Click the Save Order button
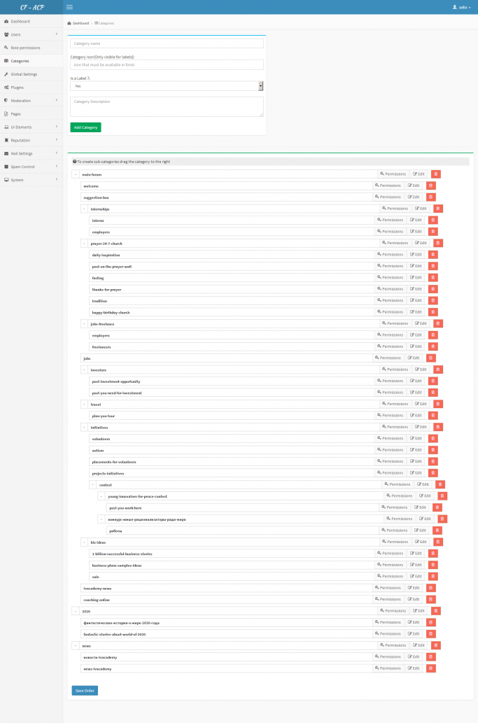478x723 pixels. (85, 690)
